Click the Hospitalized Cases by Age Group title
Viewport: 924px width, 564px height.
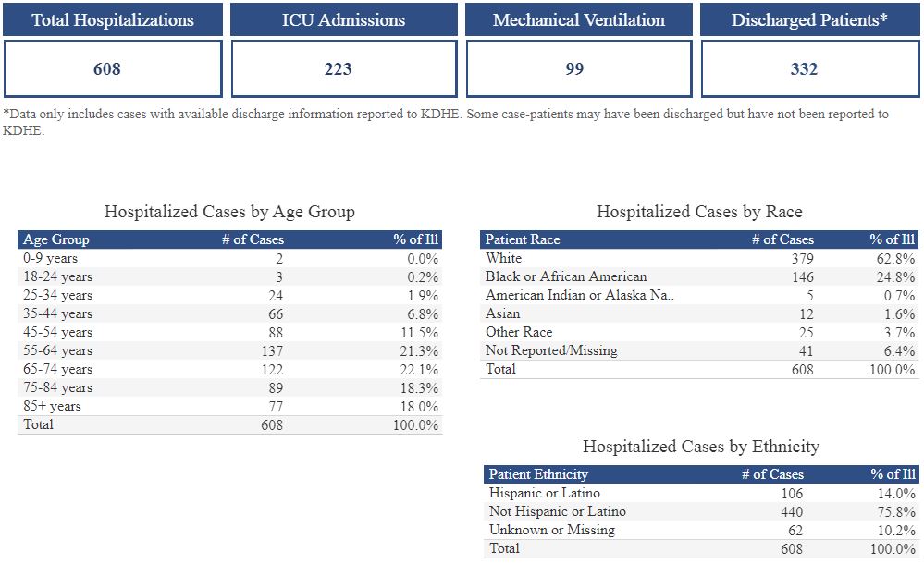(x=229, y=212)
